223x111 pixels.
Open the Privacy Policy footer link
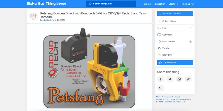click(162, 99)
